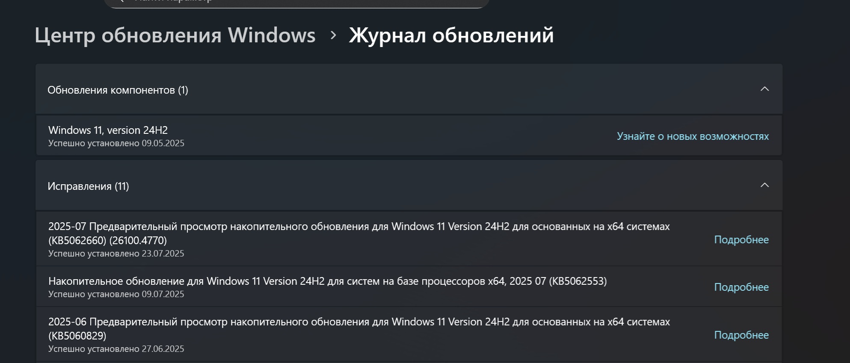The image size is (850, 363).
Task: Open Подробнее for update KB5062553
Action: pyautogui.click(x=741, y=287)
